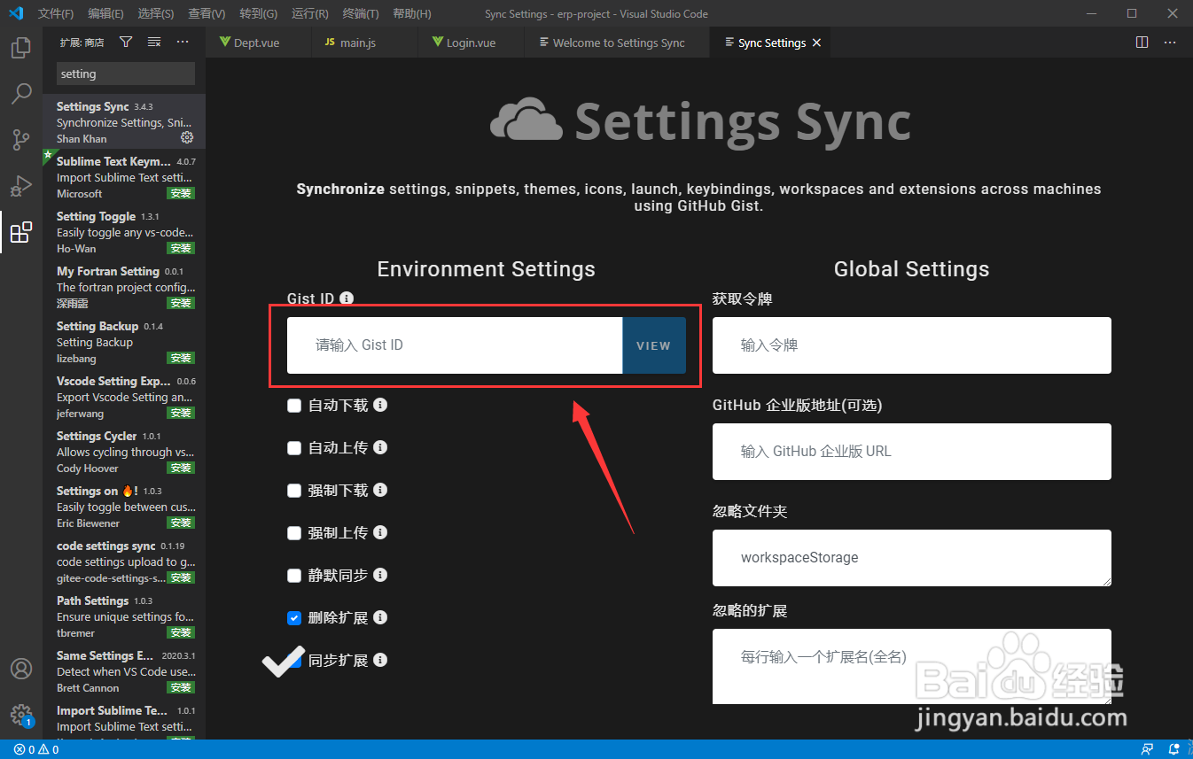
Task: Click the VS Code logo icon
Action: point(15,13)
